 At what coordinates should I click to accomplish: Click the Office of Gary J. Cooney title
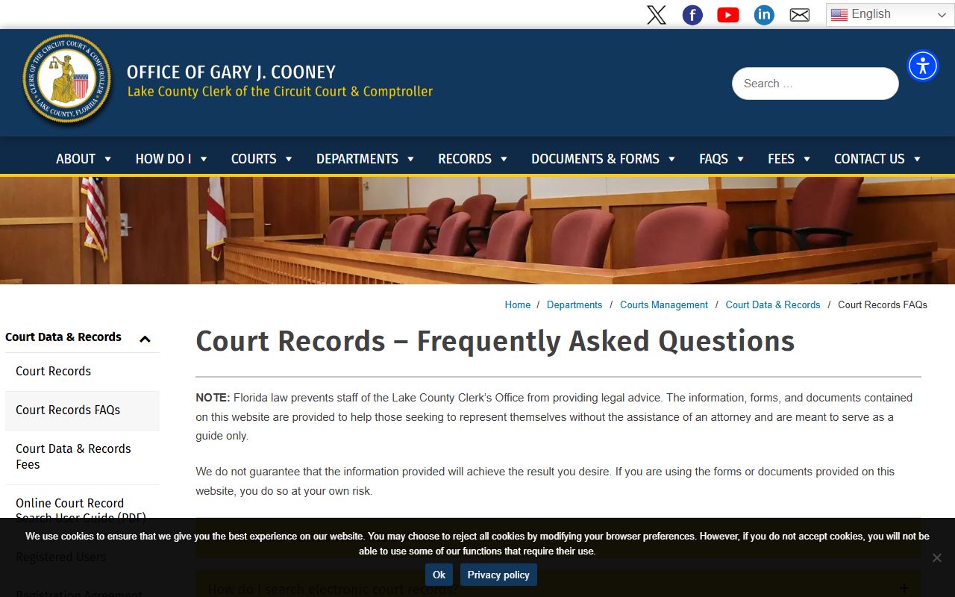231,72
